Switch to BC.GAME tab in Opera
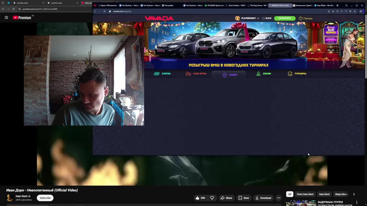 tap(214, 5)
